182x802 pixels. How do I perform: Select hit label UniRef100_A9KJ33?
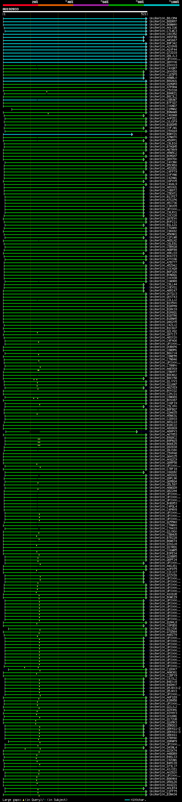(x=163, y=253)
